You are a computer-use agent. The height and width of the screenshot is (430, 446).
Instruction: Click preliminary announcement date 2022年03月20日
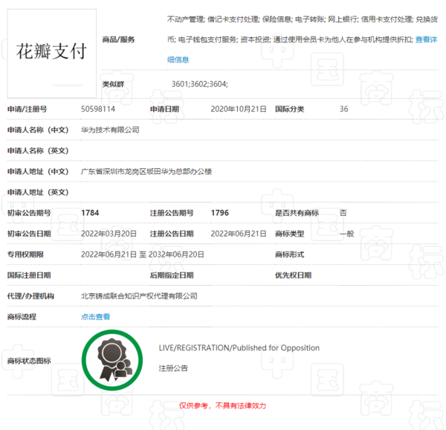click(x=109, y=234)
